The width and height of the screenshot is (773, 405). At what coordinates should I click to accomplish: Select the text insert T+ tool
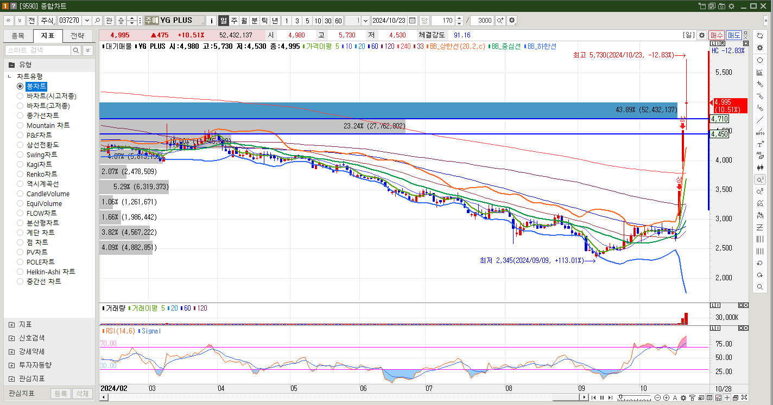760,144
